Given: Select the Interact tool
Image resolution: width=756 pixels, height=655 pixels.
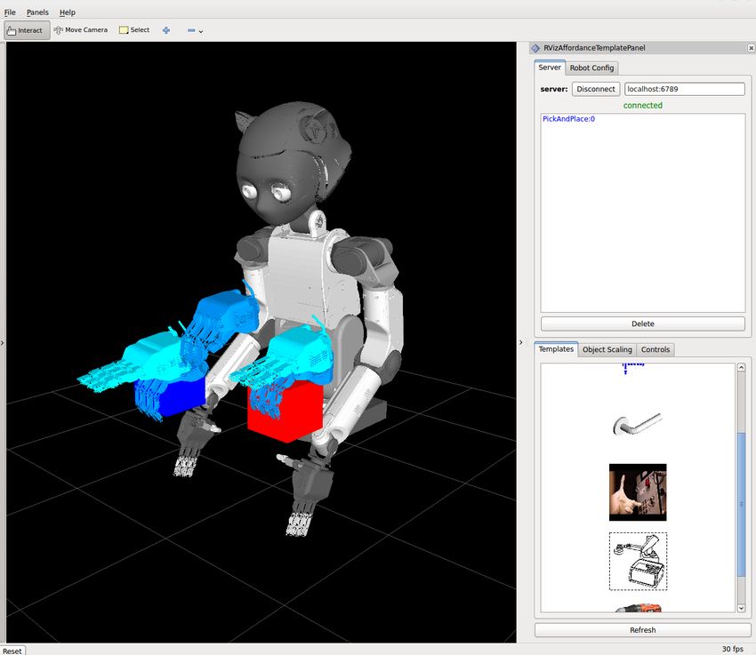Looking at the screenshot, I should [x=27, y=30].
